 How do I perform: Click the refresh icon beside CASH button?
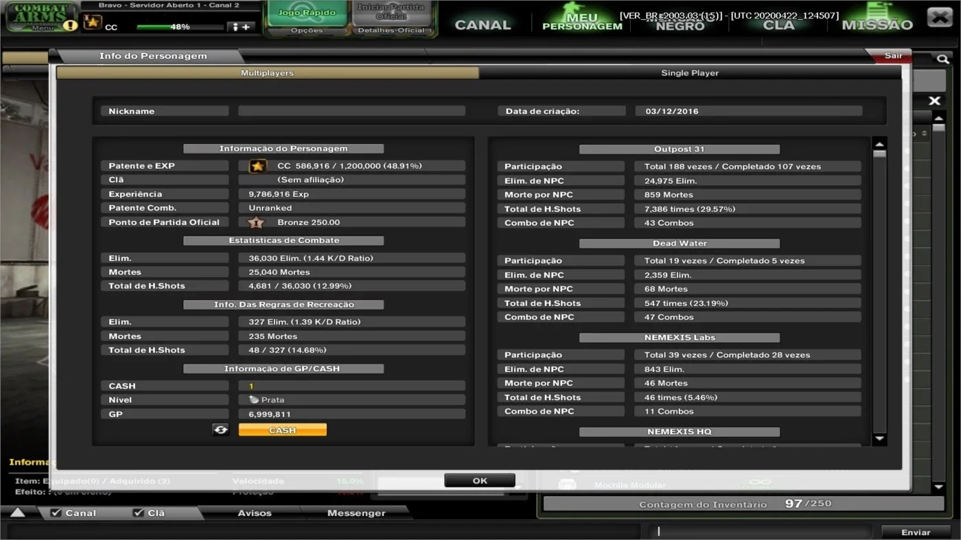click(220, 430)
